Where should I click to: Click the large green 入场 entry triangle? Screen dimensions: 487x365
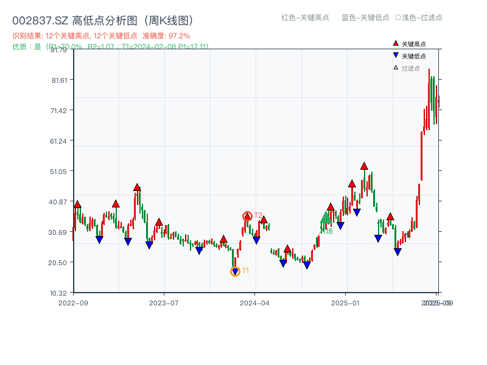coord(326,217)
